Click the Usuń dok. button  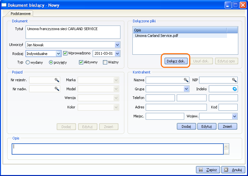[201, 61]
